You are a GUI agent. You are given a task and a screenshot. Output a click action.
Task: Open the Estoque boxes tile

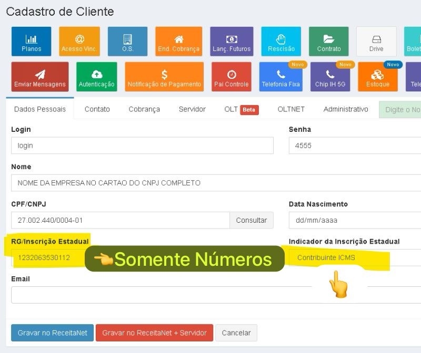377,77
